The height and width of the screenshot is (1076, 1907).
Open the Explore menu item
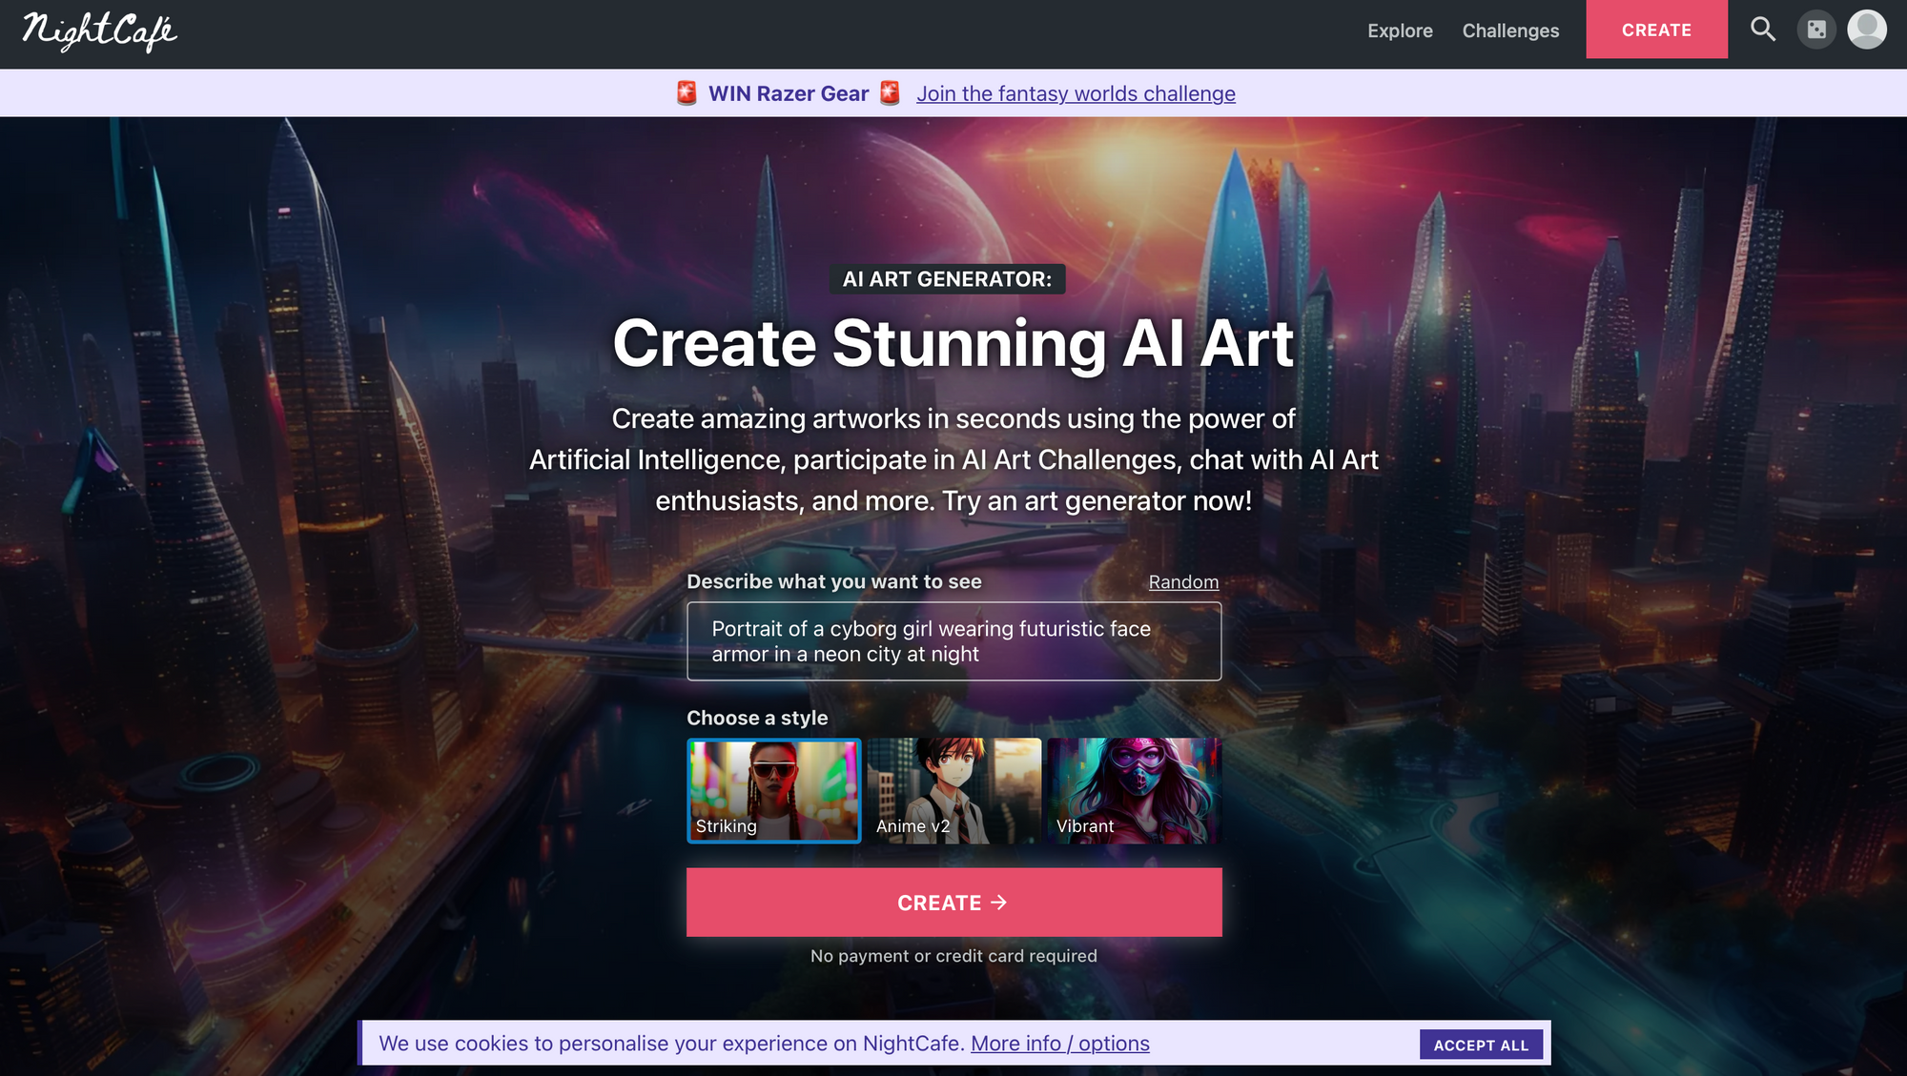(x=1400, y=30)
